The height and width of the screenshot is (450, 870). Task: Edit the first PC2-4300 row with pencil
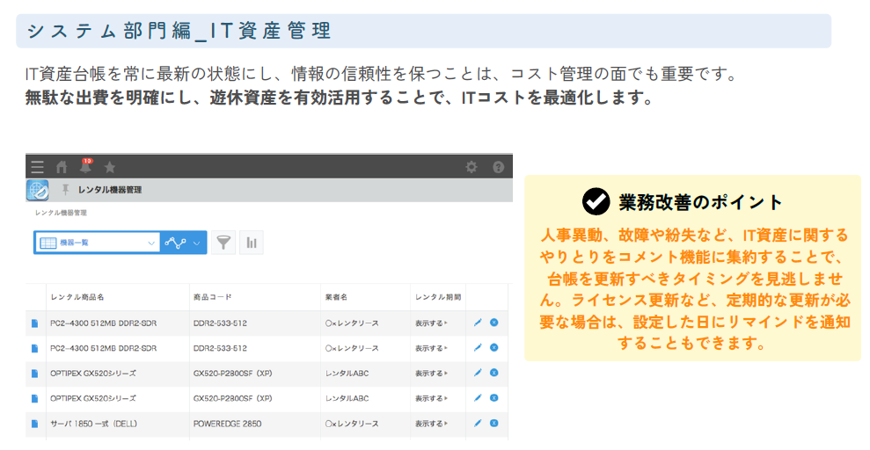click(x=477, y=323)
